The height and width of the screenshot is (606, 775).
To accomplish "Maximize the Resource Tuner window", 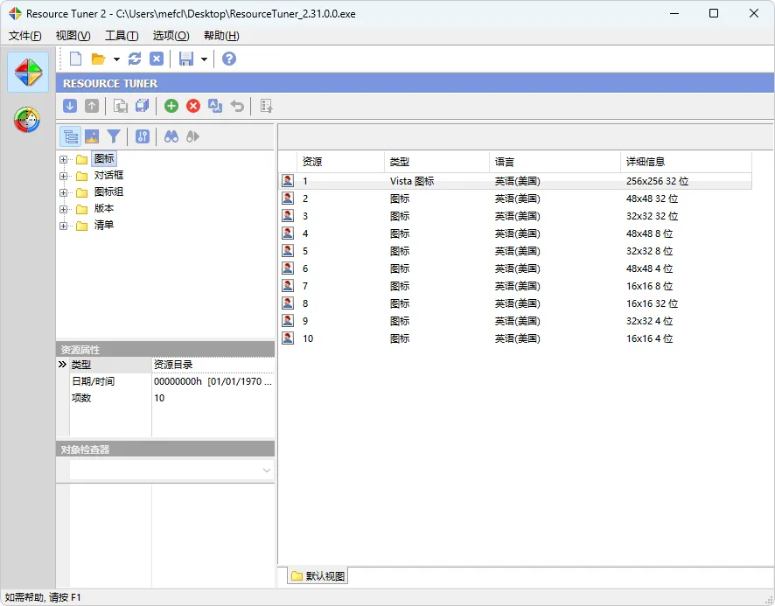I will coord(714,13).
